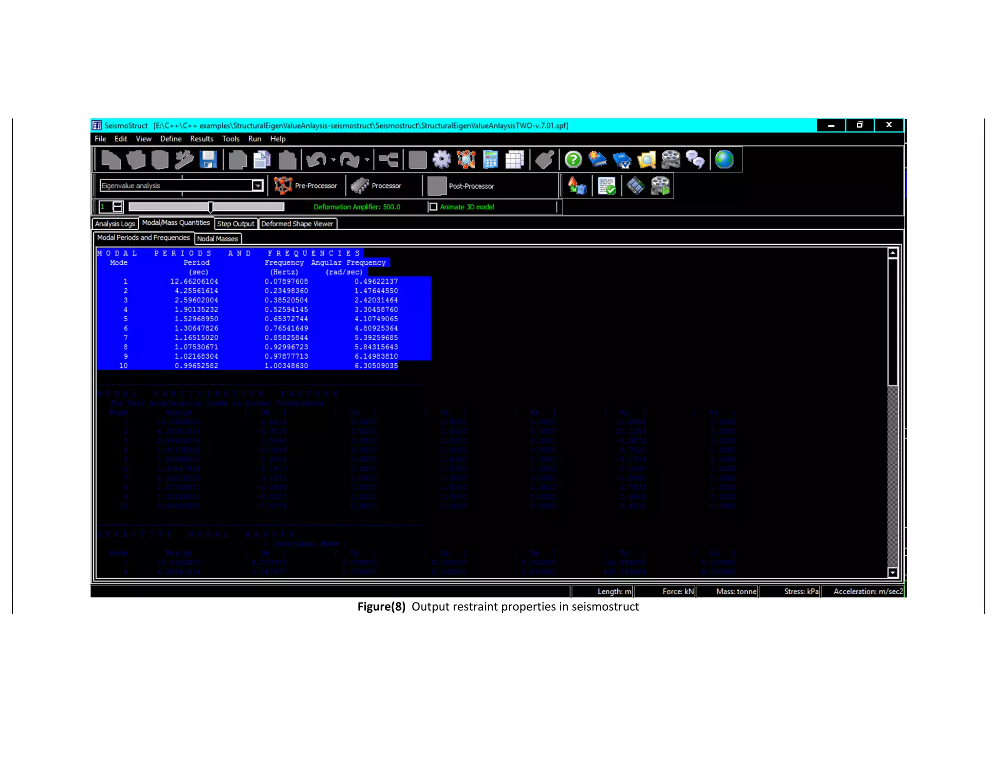Switch to the Pre-Processor module
The width and height of the screenshot is (997, 770).
306,186
